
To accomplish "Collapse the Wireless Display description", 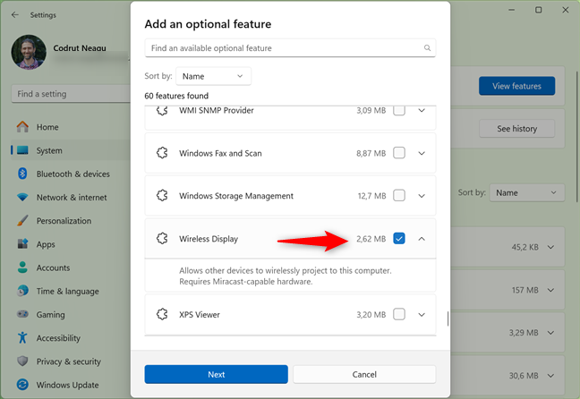I will tap(422, 239).
